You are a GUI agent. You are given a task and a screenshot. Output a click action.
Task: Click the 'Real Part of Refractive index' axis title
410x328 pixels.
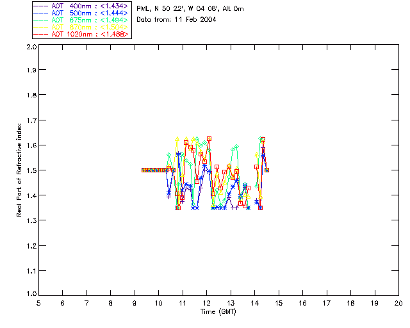click(x=19, y=170)
